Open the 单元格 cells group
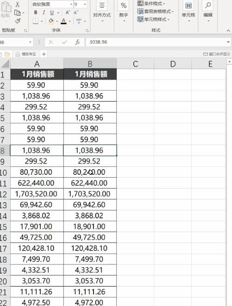 [x=188, y=11]
